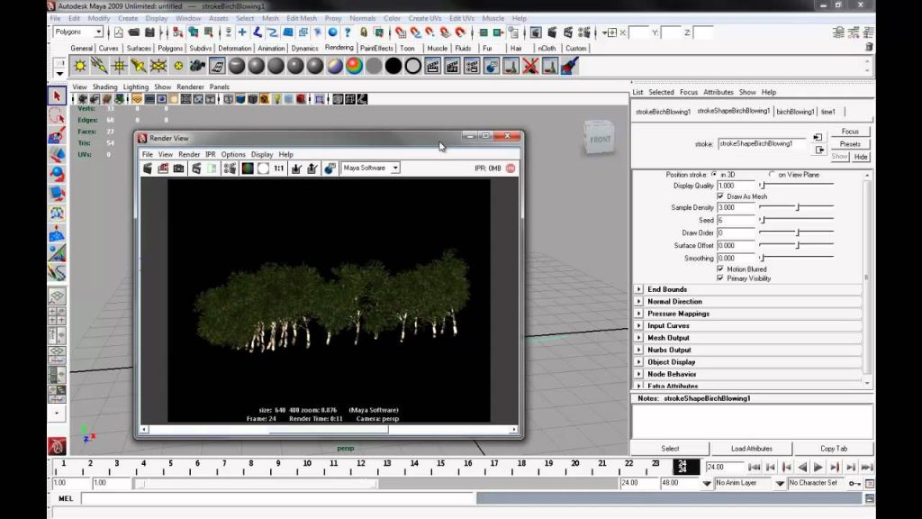Click the red IPR stop indicator
The width and height of the screenshot is (922, 519).
[511, 168]
